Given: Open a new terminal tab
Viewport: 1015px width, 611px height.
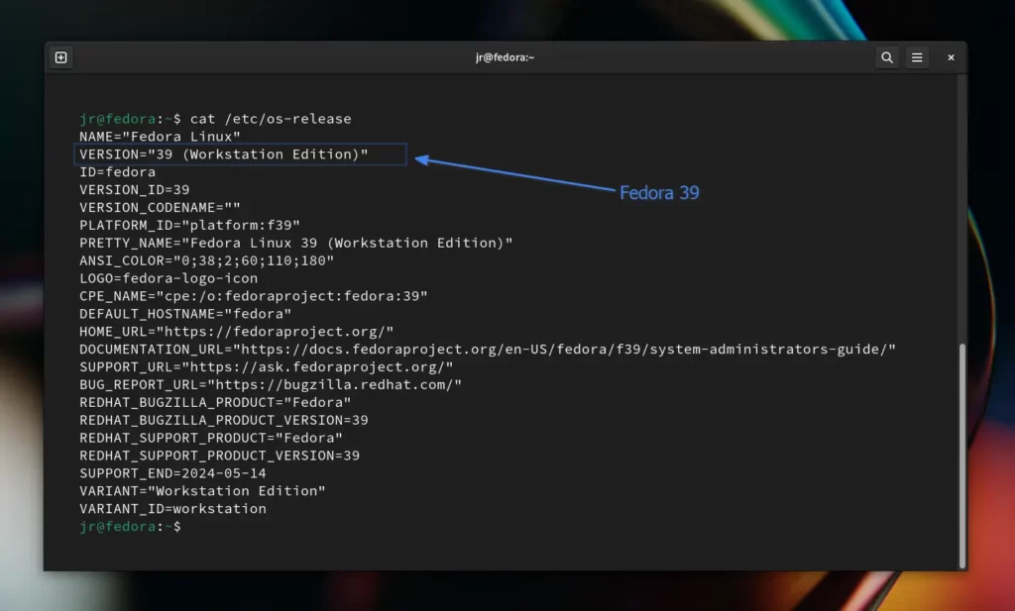Looking at the screenshot, I should [60, 57].
